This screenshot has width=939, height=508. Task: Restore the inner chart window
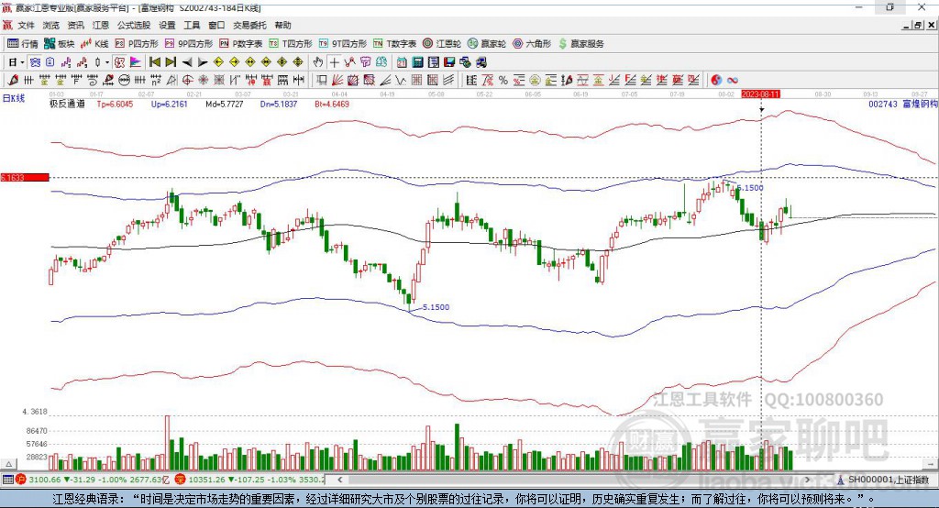pyautogui.click(x=919, y=25)
